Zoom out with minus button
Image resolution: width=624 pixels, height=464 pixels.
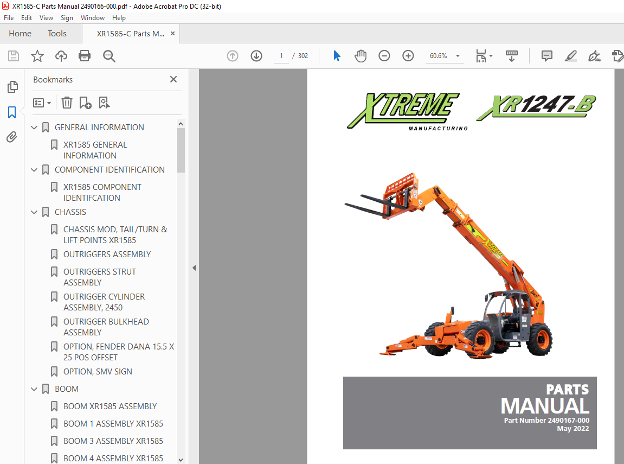coord(384,56)
